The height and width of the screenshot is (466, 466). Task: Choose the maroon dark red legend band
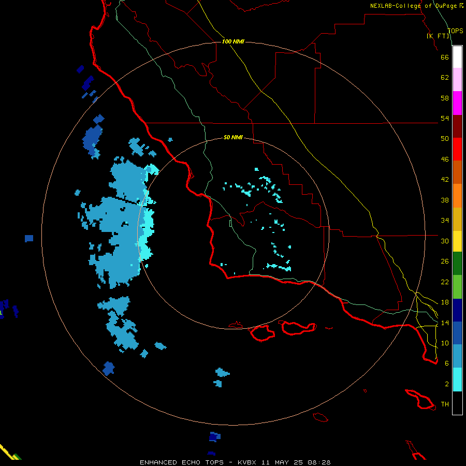point(457,126)
